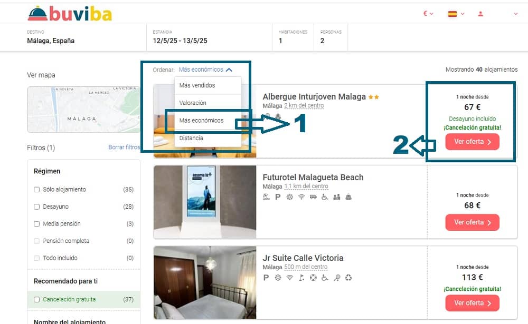528x324 pixels.
Task: Click the WiFi icon for Futurotel Malagueta Beach
Action: coord(301,197)
